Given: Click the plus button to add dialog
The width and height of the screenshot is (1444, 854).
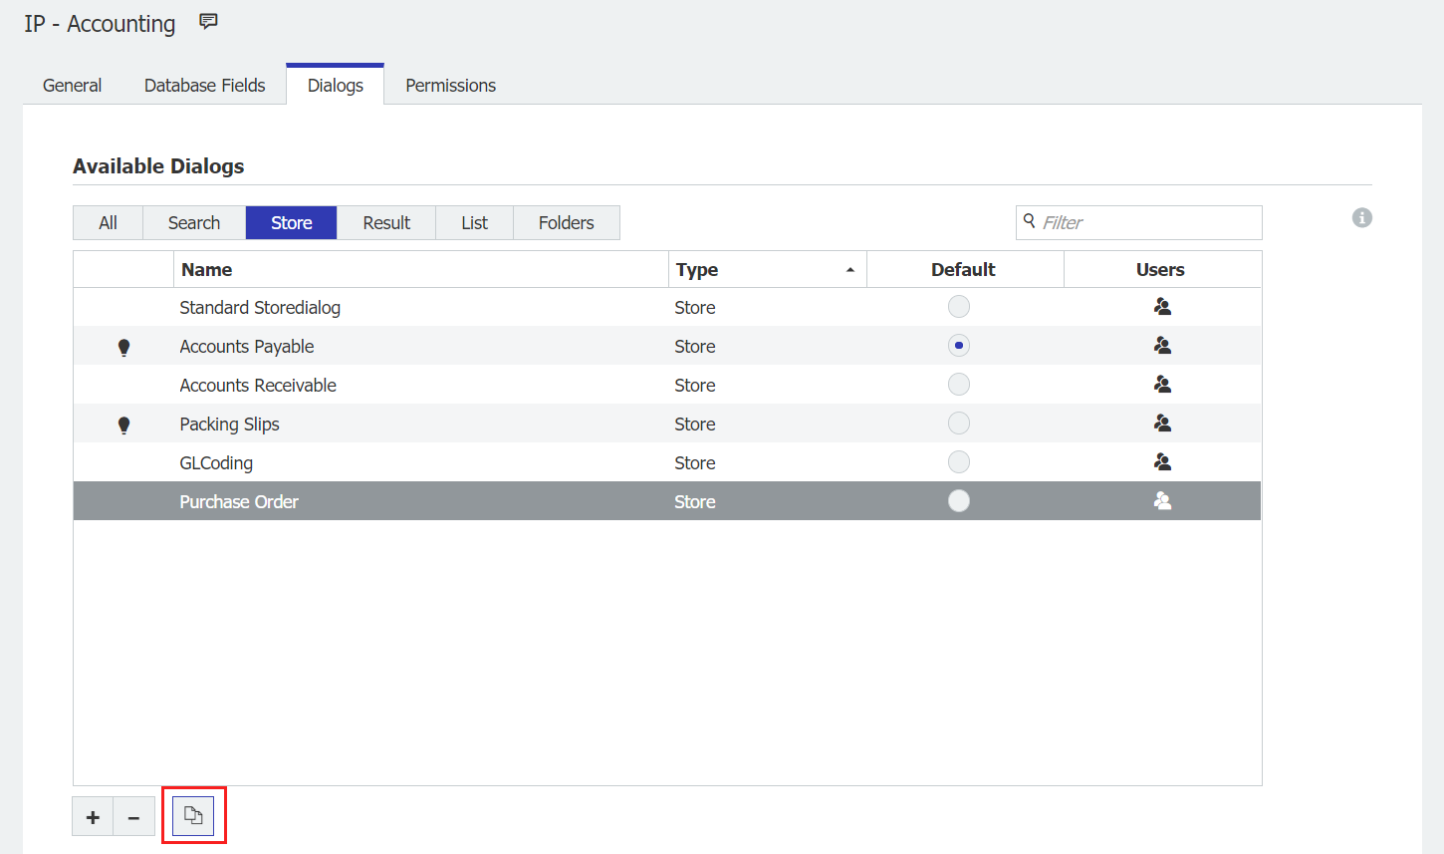Looking at the screenshot, I should pos(93,817).
